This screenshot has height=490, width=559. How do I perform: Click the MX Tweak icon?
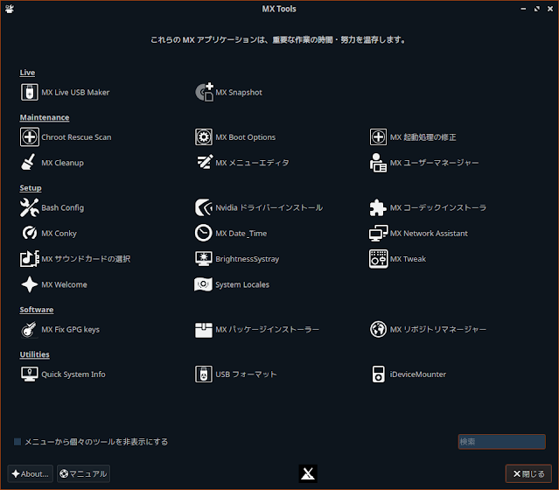378,258
